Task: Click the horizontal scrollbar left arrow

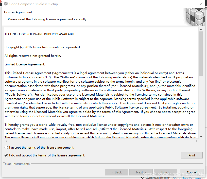Action: tap(6, 140)
